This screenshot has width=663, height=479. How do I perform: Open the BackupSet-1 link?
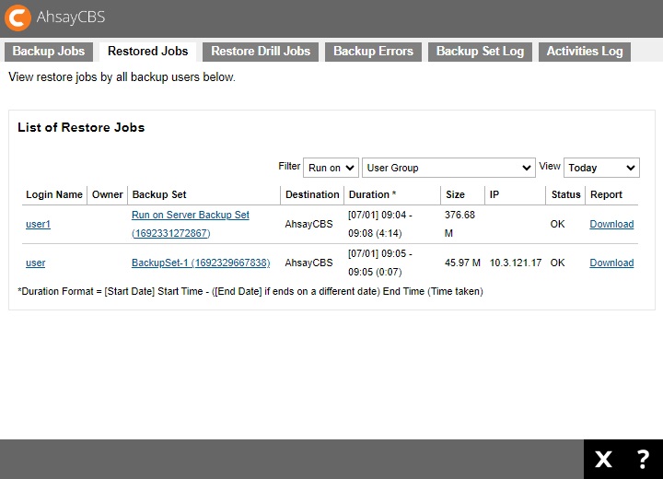click(x=201, y=263)
